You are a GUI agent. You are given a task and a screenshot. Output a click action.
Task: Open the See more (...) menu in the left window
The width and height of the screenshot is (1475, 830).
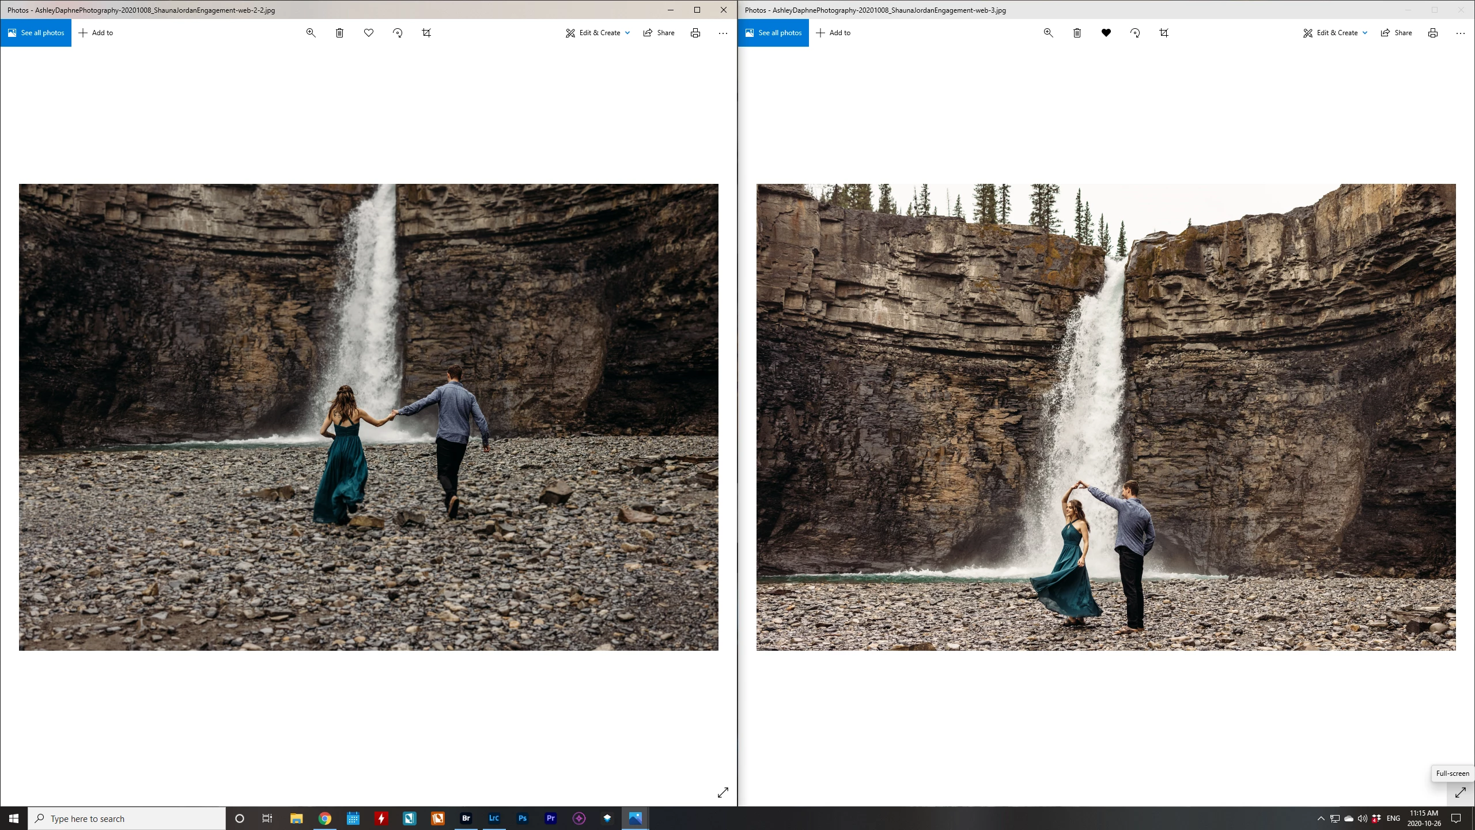[723, 33]
